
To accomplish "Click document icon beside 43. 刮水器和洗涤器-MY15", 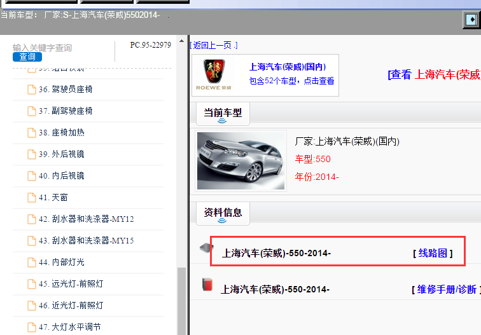I will click(32, 240).
